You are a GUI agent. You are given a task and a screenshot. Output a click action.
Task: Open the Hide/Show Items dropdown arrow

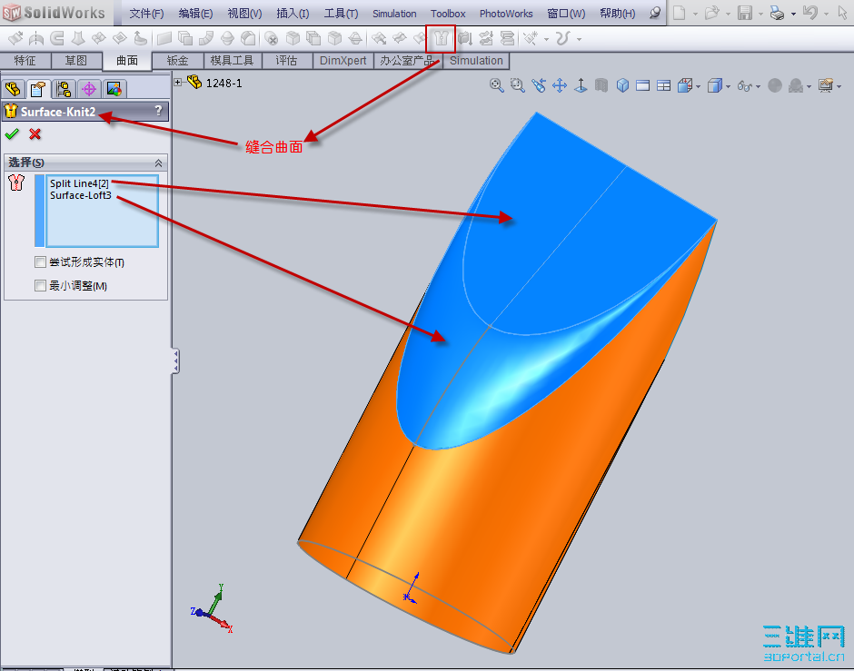coord(758,86)
